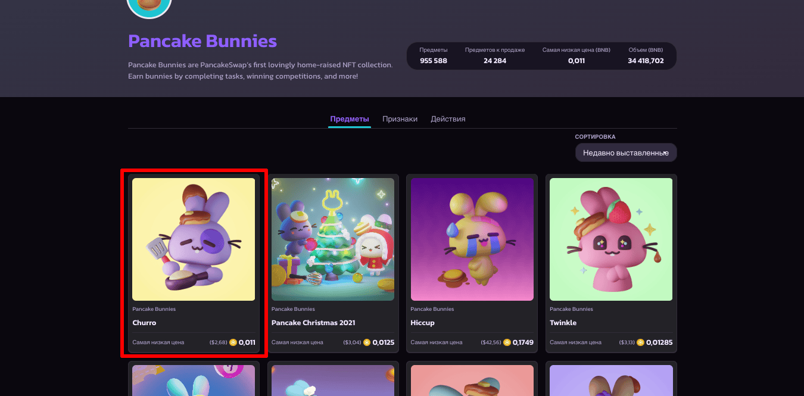Open the Twinkle bunny thumbnail
Screen dimensions: 804x396
611,239
